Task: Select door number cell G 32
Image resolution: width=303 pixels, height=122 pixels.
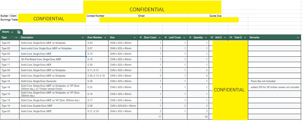Action: pos(97,87)
